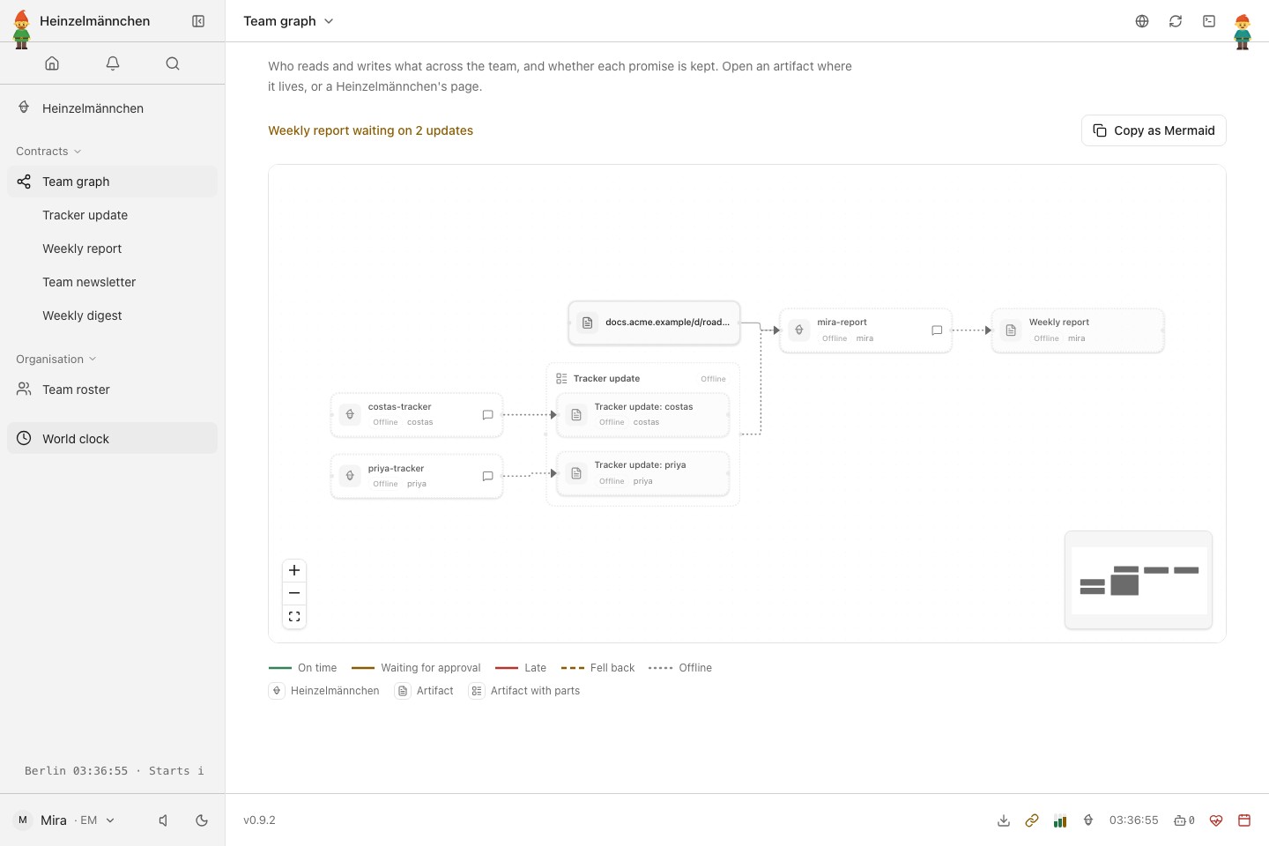Open Team newsletter contract
The height and width of the screenshot is (846, 1269).
[x=112, y=282]
